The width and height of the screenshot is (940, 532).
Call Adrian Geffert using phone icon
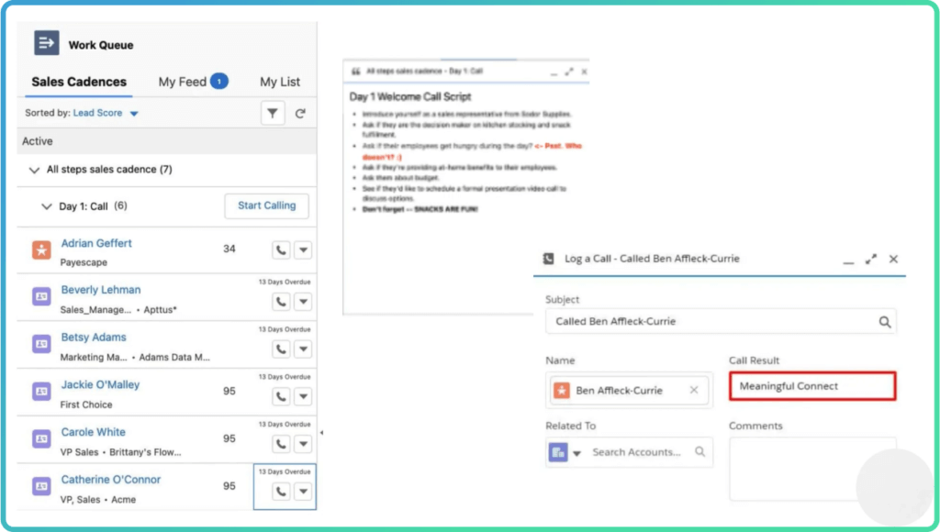[x=281, y=249]
